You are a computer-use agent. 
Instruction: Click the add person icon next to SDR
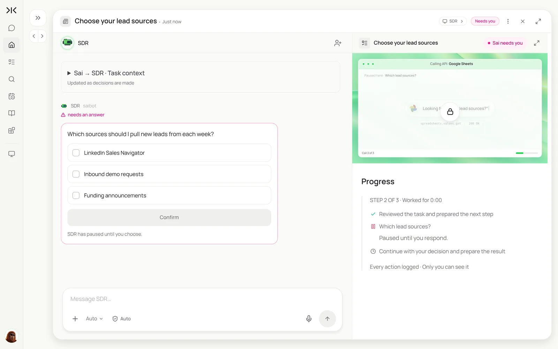tap(338, 43)
